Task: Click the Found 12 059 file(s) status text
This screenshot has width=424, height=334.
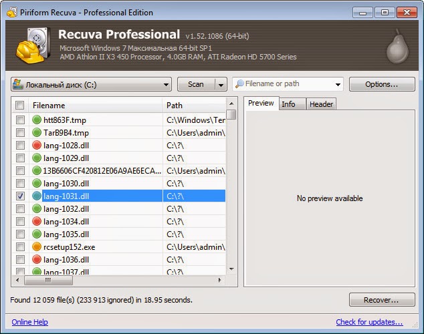Action: click(x=102, y=300)
